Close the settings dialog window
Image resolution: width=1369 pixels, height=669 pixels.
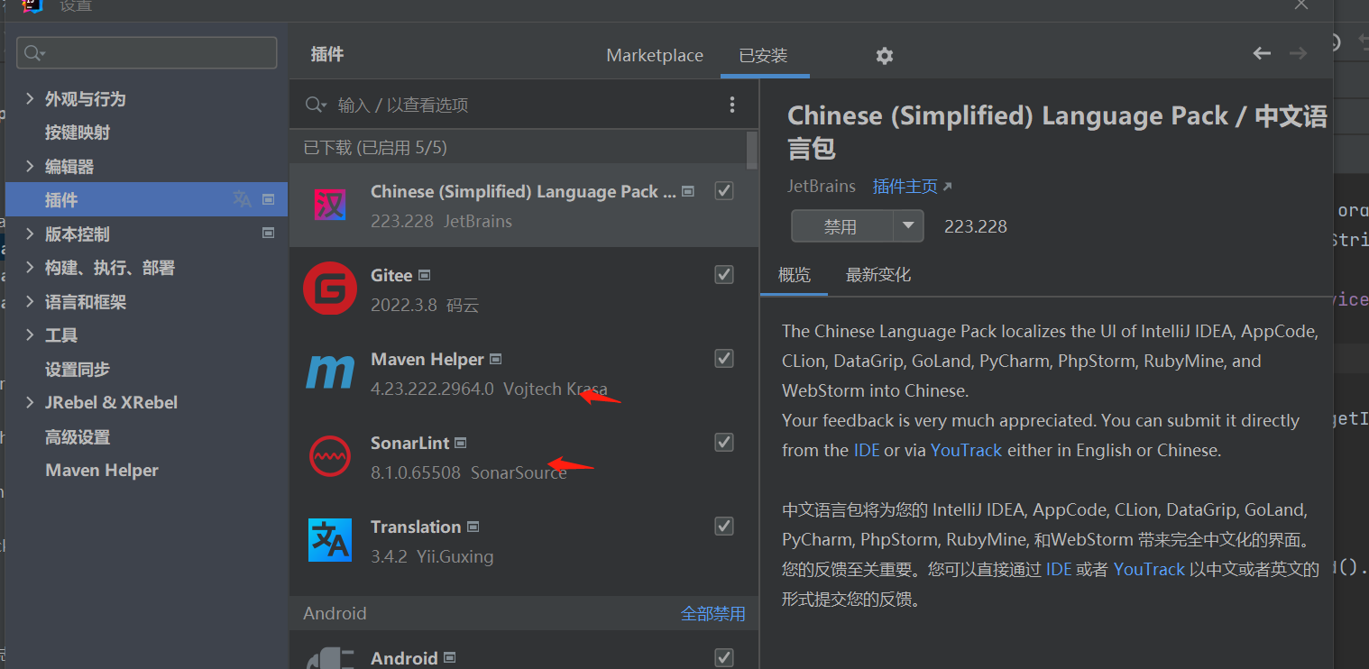click(x=1301, y=5)
